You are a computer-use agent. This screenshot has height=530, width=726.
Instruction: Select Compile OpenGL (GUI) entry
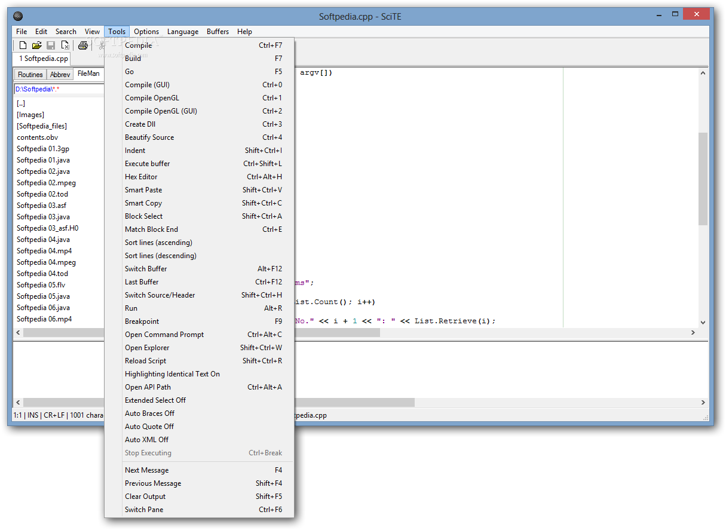(x=200, y=111)
